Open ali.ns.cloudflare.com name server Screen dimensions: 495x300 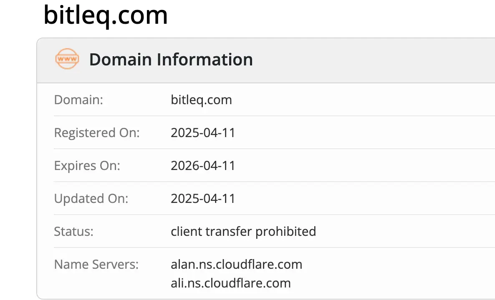230,283
